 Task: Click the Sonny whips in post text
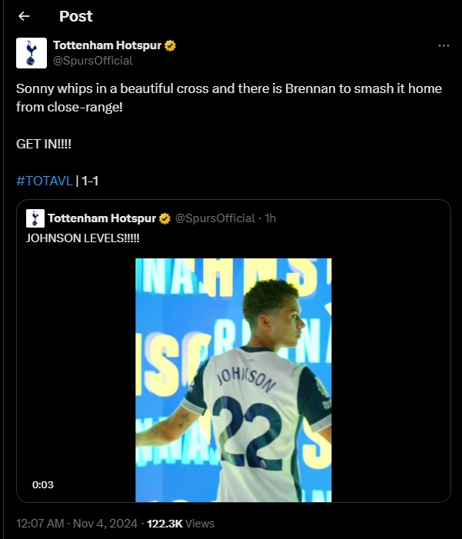tap(229, 98)
